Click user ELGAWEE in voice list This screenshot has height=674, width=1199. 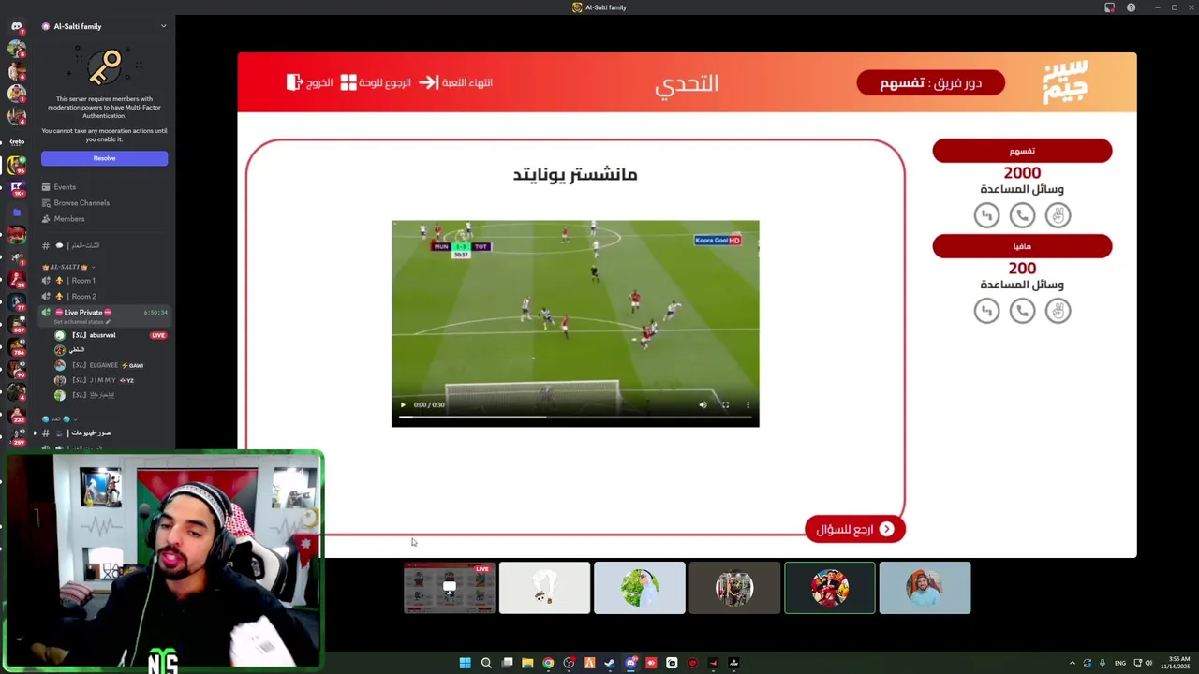[x=98, y=365]
